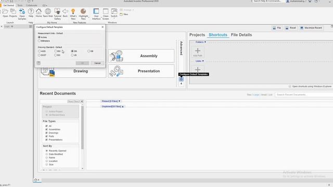The width and height of the screenshot is (333, 187).
Task: Click the help icon in Configure Default Template dialog
Action: 39,63
